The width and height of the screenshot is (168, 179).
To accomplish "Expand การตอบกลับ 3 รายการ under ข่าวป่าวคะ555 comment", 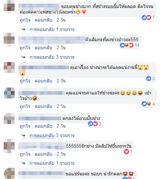I will 52,57.
